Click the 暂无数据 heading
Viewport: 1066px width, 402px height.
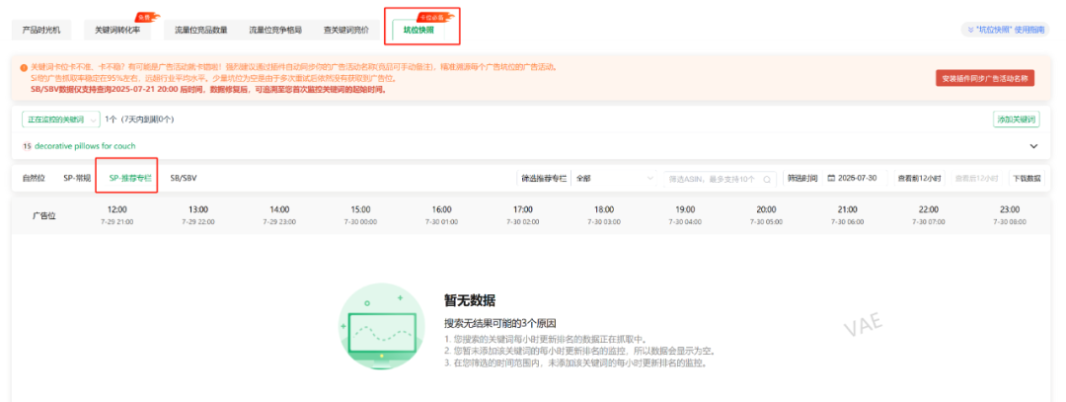[x=470, y=300]
